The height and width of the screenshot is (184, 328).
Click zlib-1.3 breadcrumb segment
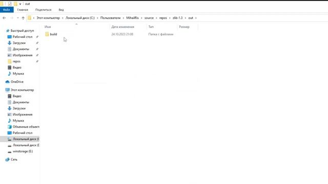(x=178, y=18)
